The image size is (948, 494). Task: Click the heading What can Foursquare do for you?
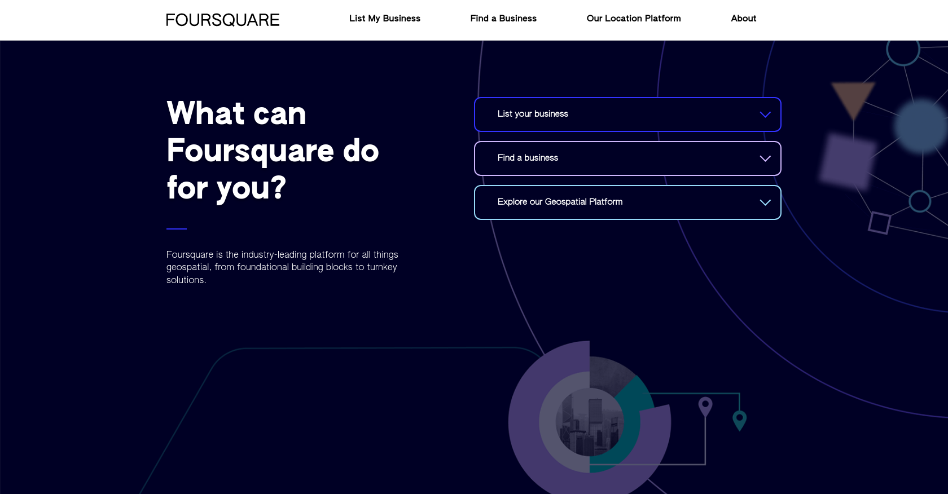point(273,151)
